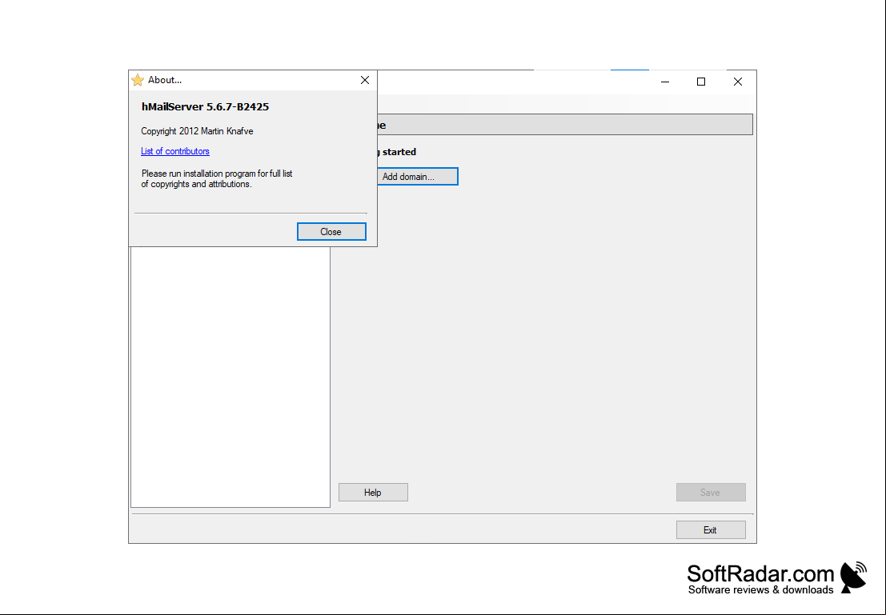Click Add domain... button in main window
Viewport: 886px width, 615px height.
418,176
